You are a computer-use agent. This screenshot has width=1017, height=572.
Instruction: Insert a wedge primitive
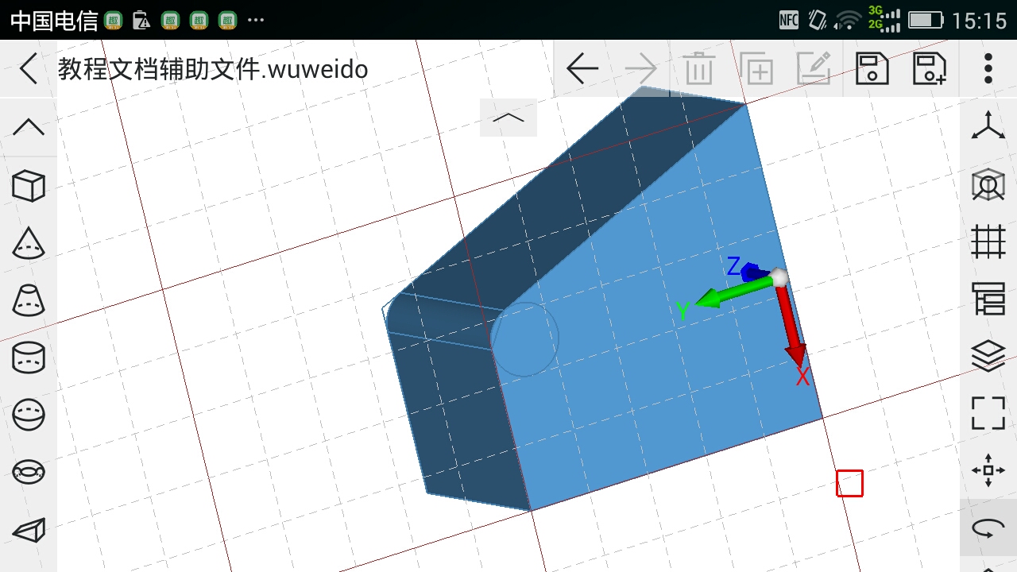tap(29, 530)
